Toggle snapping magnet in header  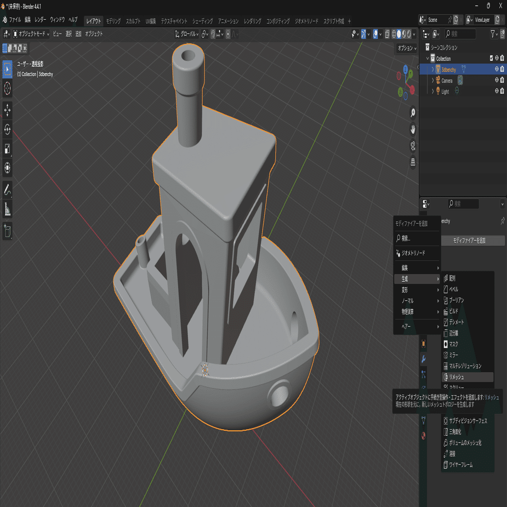pyautogui.click(x=213, y=34)
